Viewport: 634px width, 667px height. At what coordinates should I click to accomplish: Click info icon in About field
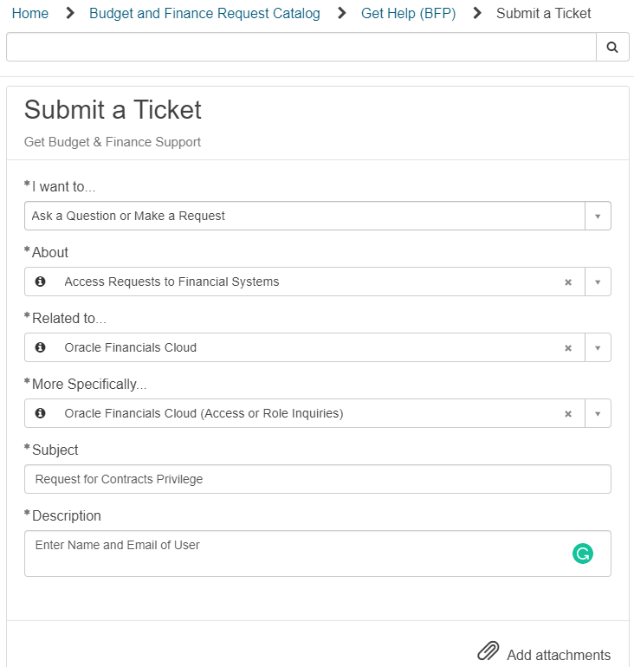tap(41, 282)
